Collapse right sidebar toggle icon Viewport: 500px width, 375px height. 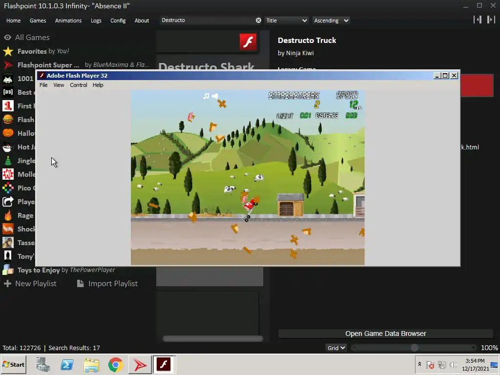(491, 20)
